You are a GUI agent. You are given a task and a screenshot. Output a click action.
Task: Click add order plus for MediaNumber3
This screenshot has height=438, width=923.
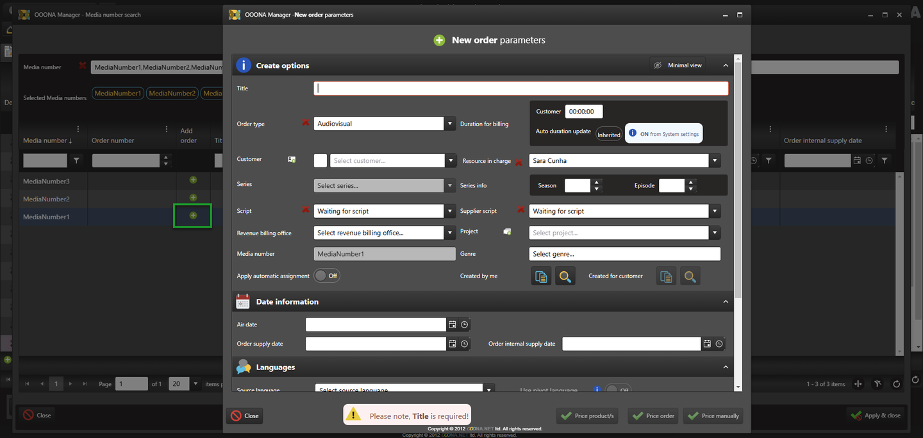[193, 181]
